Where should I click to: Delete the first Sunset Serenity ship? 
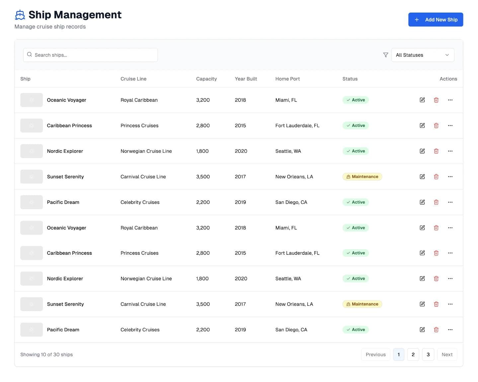point(436,177)
